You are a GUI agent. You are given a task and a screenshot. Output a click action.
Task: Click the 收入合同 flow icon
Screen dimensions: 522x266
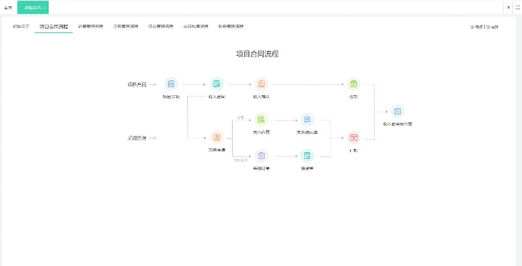pyautogui.click(x=217, y=84)
